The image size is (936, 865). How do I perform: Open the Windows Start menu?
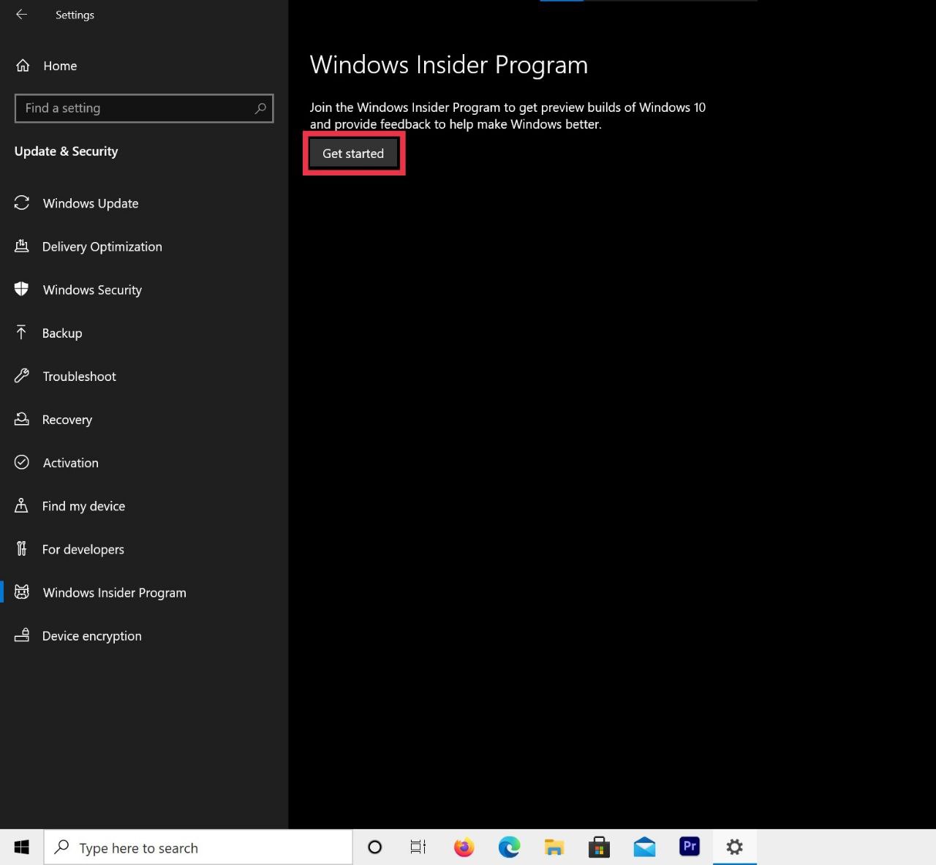point(21,847)
